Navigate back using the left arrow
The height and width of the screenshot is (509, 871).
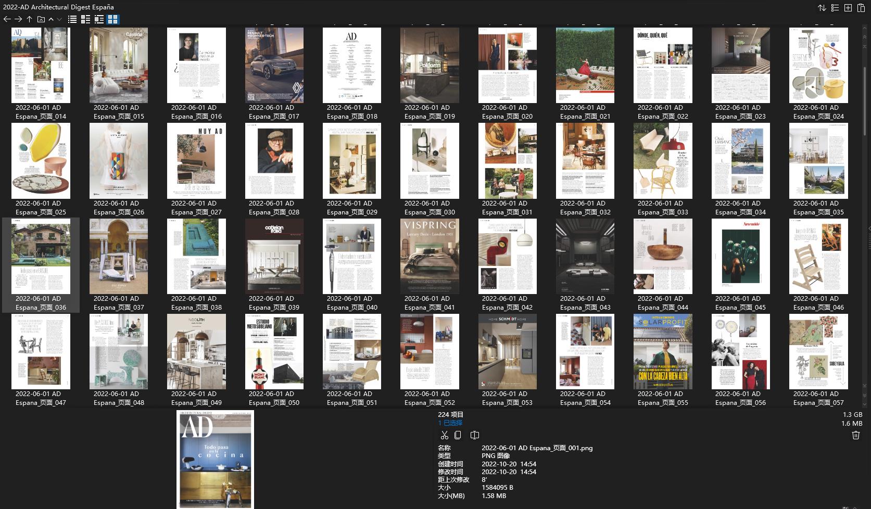tap(7, 19)
